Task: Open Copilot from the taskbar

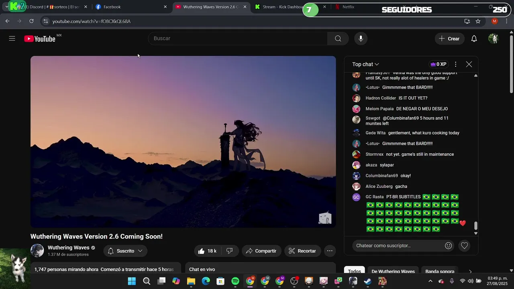Action: click(x=176, y=281)
